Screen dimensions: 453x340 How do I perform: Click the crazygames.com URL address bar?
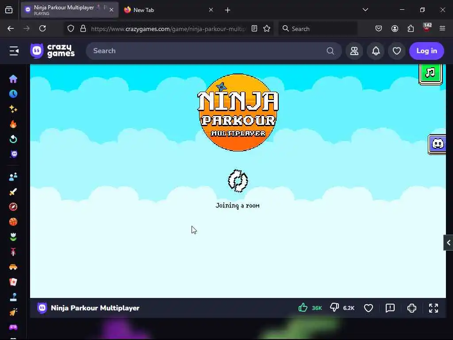pos(168,29)
